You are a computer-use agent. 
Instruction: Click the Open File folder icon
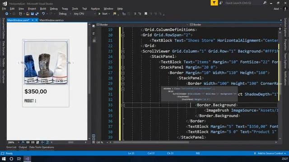tap(28, 14)
